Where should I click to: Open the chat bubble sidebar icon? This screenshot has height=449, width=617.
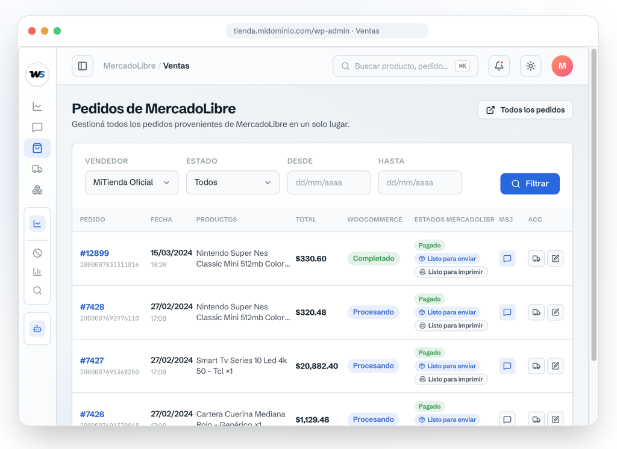pyautogui.click(x=37, y=128)
